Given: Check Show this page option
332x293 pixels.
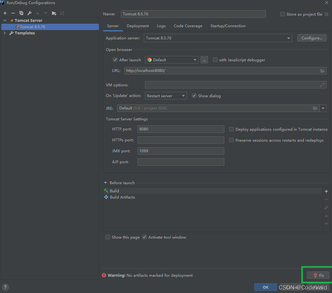Looking at the screenshot, I should [x=108, y=237].
